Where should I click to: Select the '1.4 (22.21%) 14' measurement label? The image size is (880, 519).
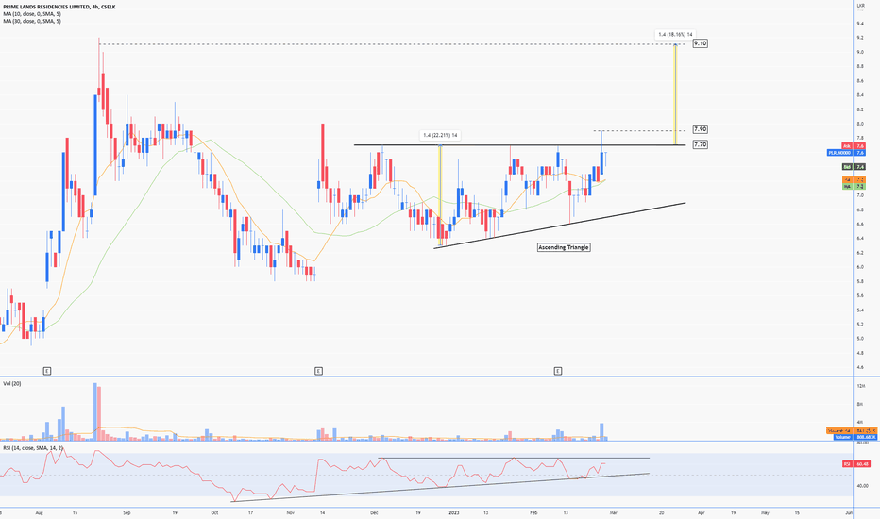click(440, 135)
